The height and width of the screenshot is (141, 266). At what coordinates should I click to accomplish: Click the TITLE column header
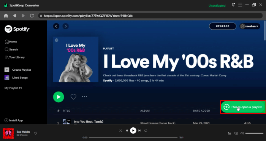(x=66, y=111)
